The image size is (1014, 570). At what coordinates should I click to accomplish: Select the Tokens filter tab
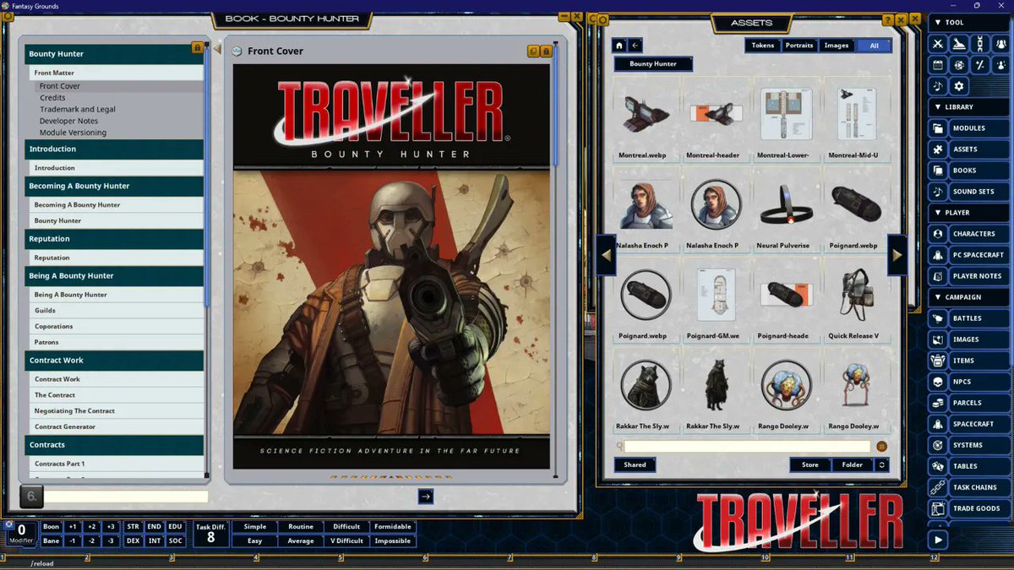pos(762,46)
